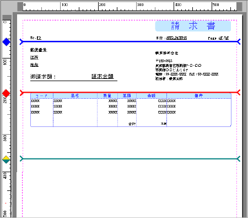Select the building address line ending 10F
This screenshot has width=248, height=218.
point(171,70)
